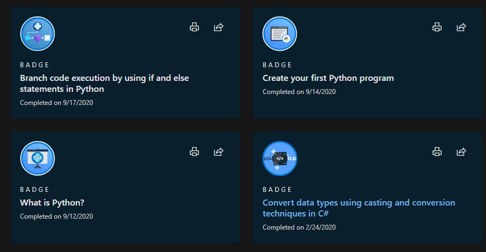
Task: Open the What is Python? module link
Action: pyautogui.click(x=52, y=203)
